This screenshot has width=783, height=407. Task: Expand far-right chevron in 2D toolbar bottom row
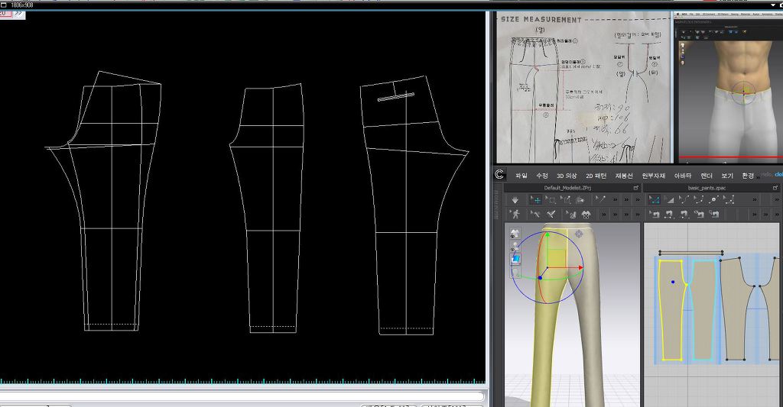click(777, 215)
